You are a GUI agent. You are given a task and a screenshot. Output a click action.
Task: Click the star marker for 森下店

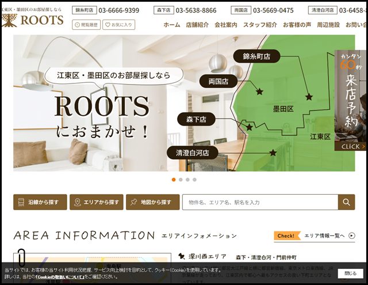point(249,127)
